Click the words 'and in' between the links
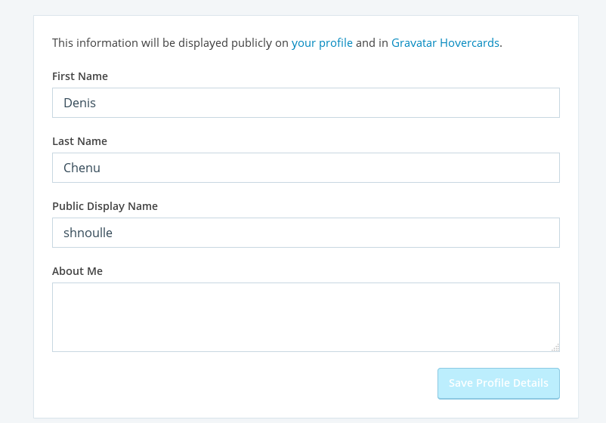This screenshot has height=423, width=606. pos(372,43)
